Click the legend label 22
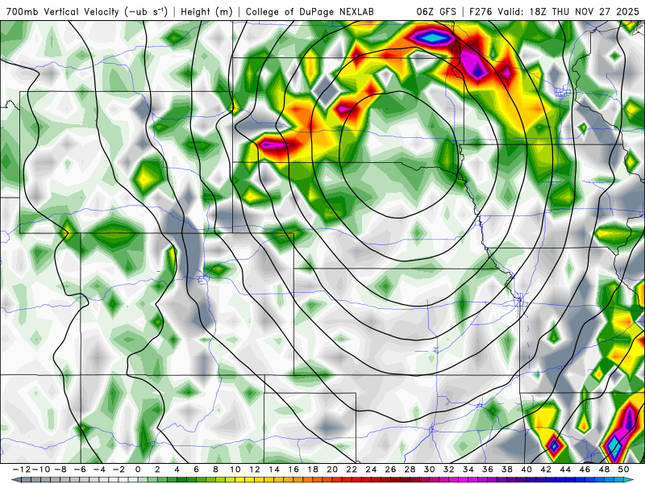 352,469
